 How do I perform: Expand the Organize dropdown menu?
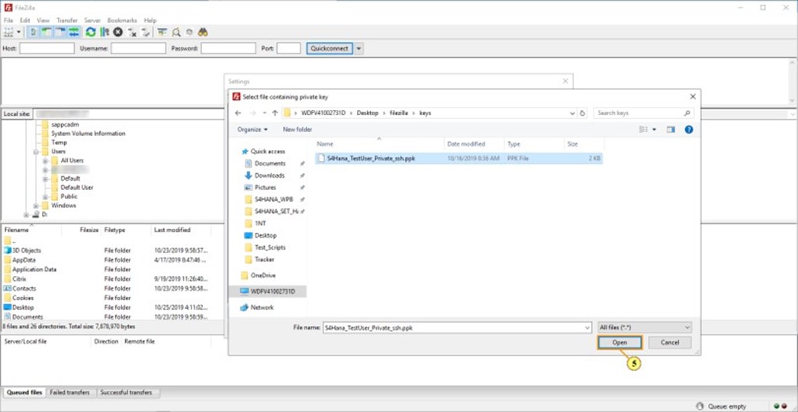[252, 130]
